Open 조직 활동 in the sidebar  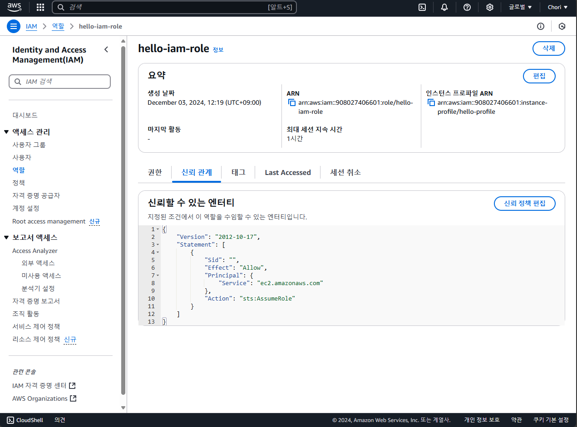click(x=26, y=314)
